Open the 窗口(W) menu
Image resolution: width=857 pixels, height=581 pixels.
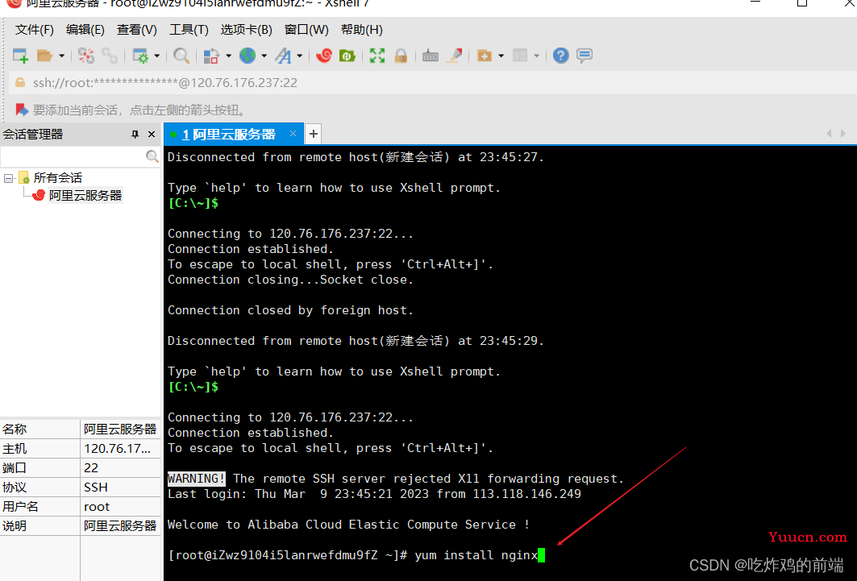click(x=306, y=30)
